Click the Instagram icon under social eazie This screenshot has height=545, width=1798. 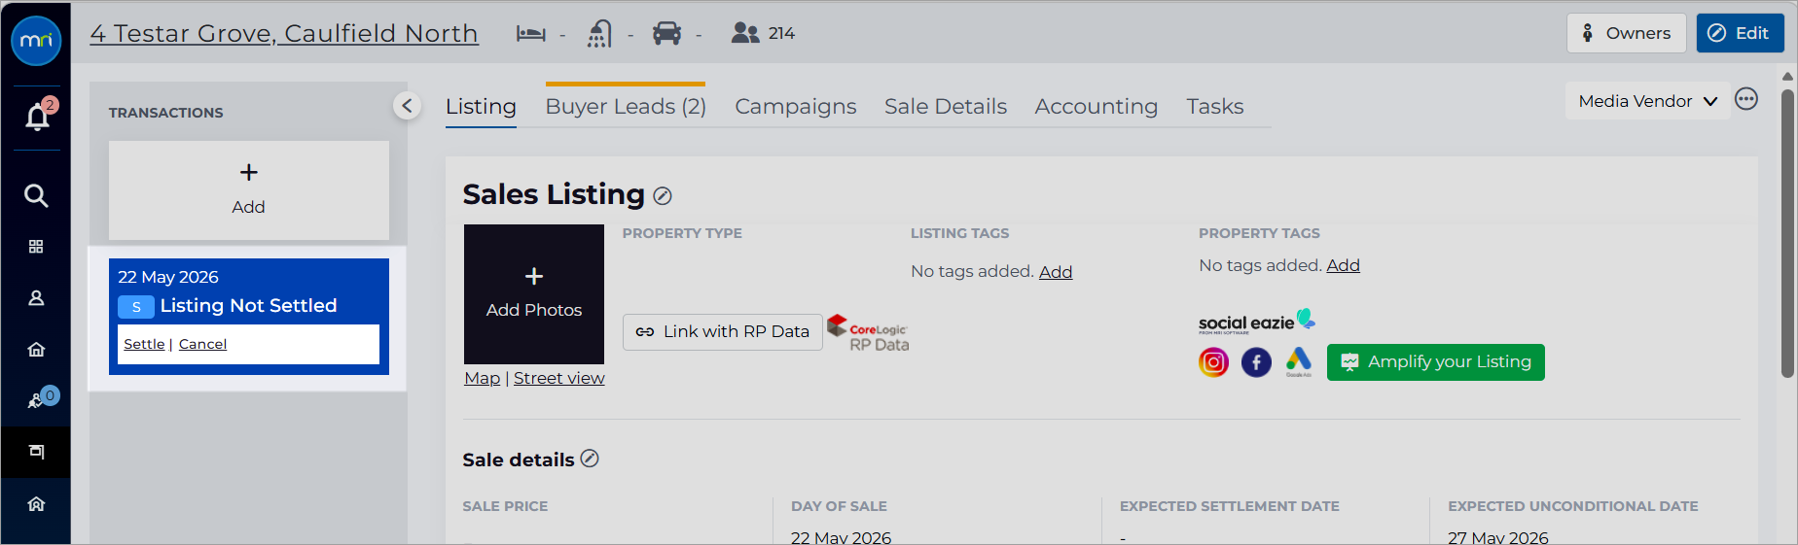(x=1213, y=362)
